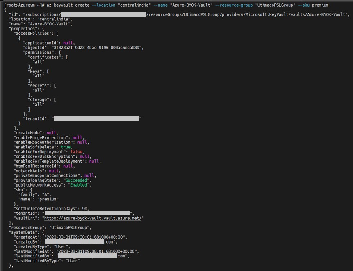Click the "createMode" line
Viewport: 353px width, 271px height.
pyautogui.click(x=36, y=133)
